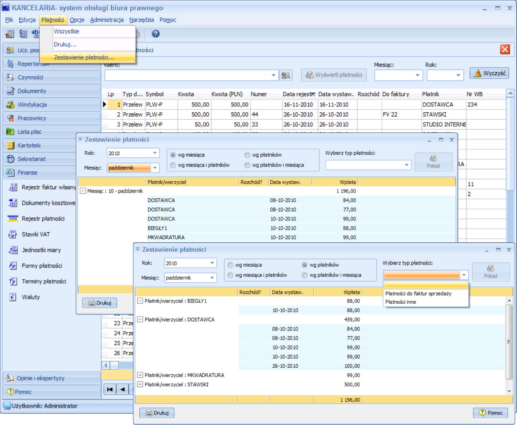Go to first record navigation button
The image size is (517, 425).
(110, 389)
